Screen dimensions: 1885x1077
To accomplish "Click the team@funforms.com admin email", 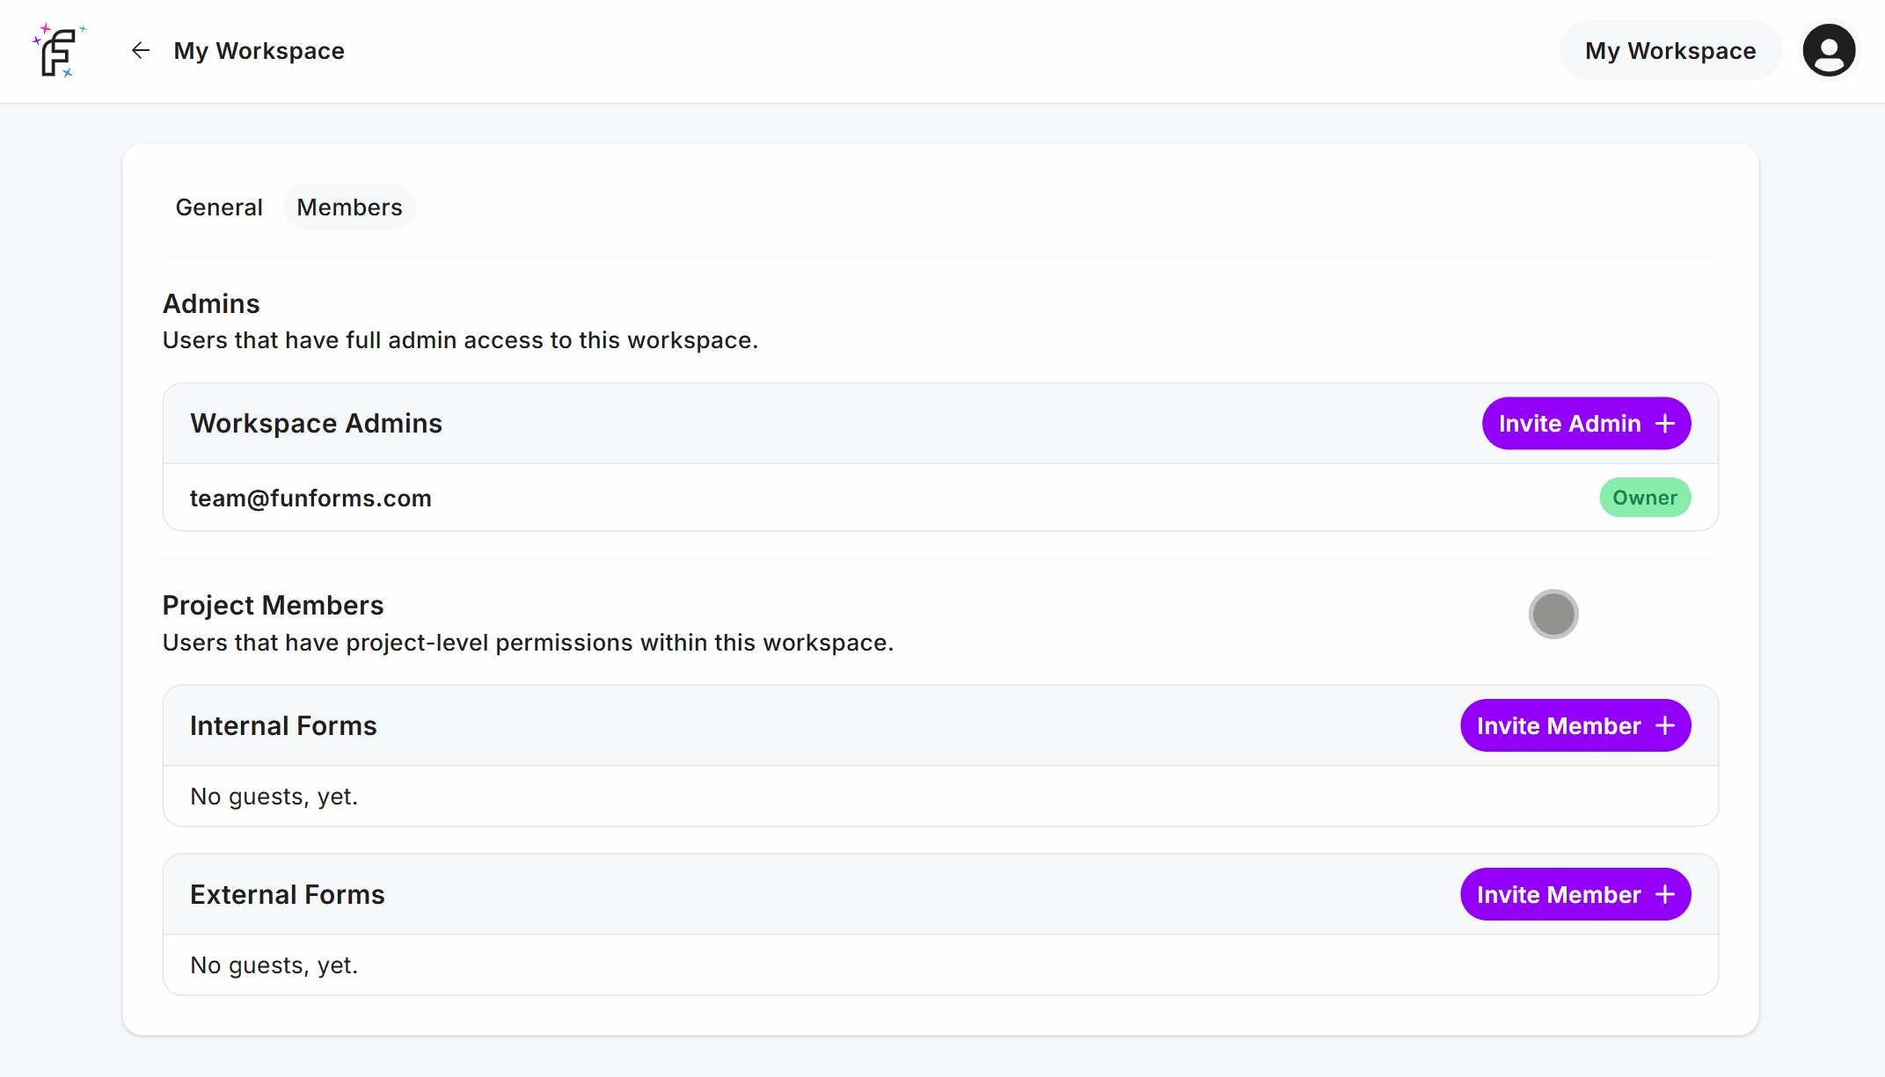I will click(311, 498).
